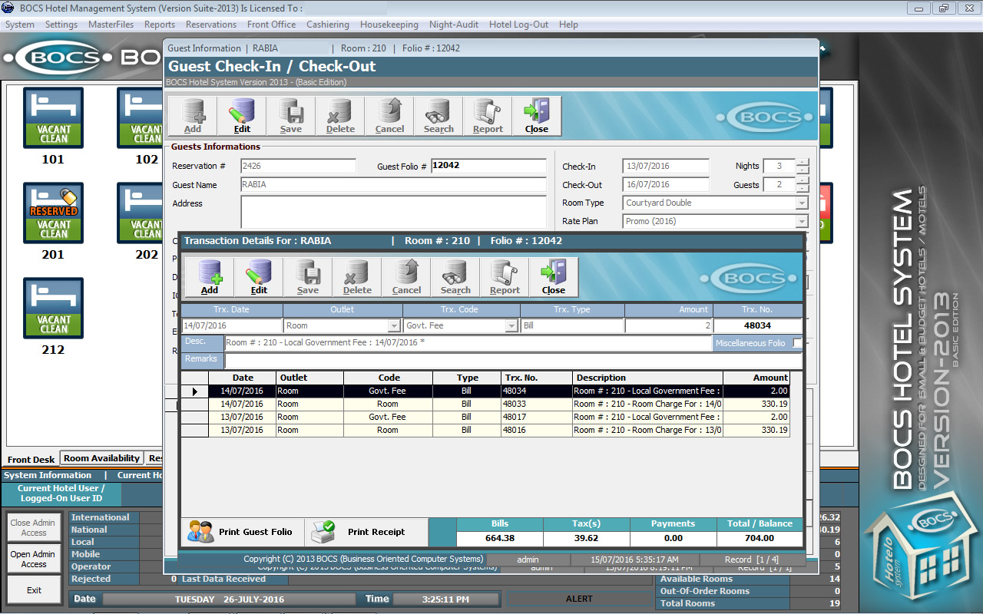Print the guest folio
The height and width of the screenshot is (614, 983).
tap(242, 531)
